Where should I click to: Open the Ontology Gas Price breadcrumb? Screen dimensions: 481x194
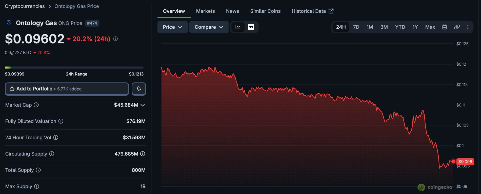tap(77, 6)
